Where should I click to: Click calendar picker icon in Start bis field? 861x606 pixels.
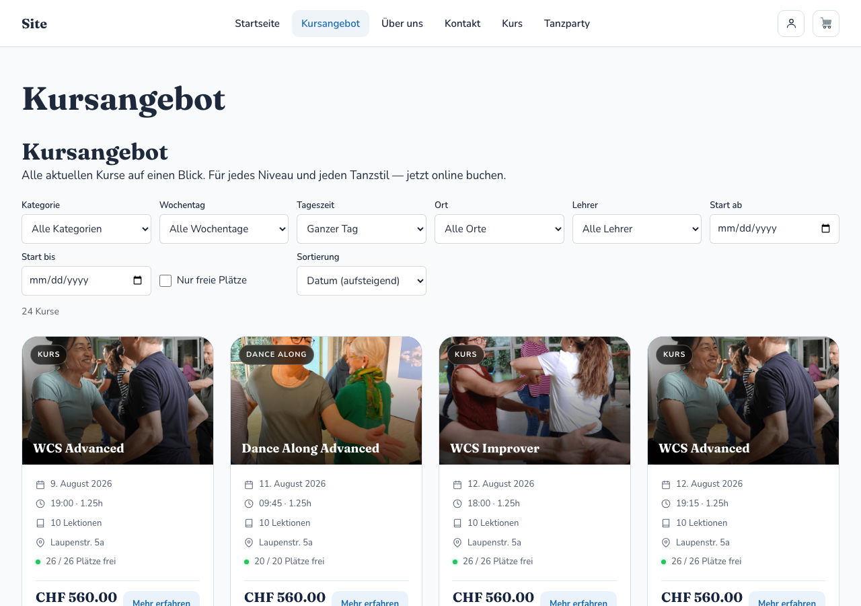click(x=138, y=280)
